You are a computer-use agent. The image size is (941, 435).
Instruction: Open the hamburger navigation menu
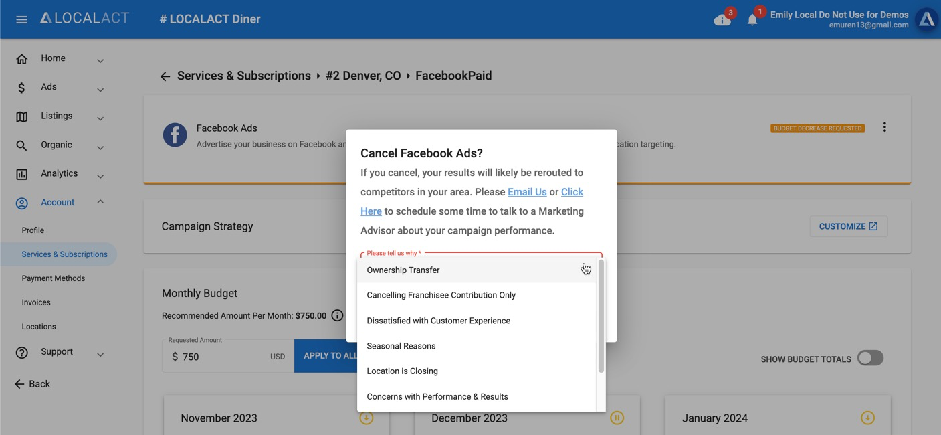pyautogui.click(x=21, y=19)
